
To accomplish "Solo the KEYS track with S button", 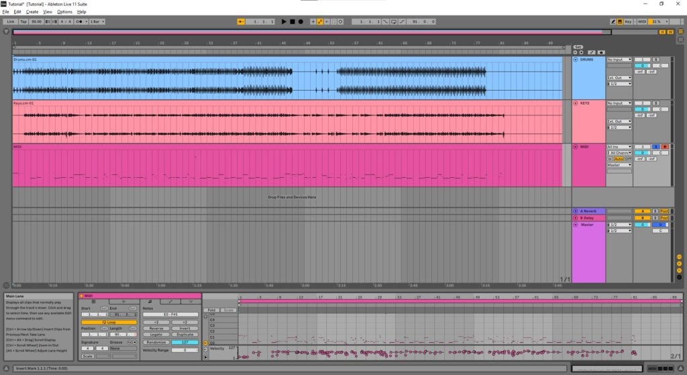I will tap(656, 103).
